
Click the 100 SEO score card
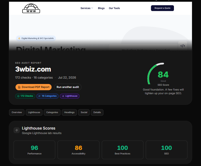[167, 150]
